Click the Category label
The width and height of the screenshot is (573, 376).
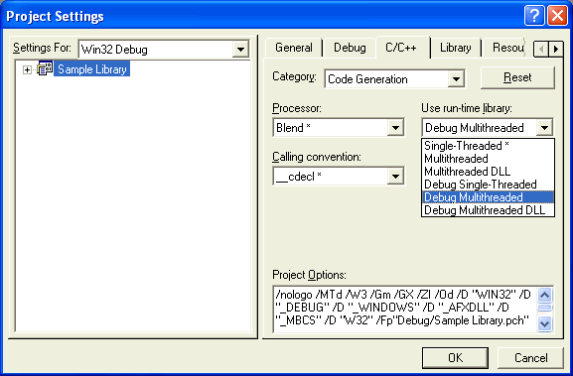pyautogui.click(x=294, y=76)
